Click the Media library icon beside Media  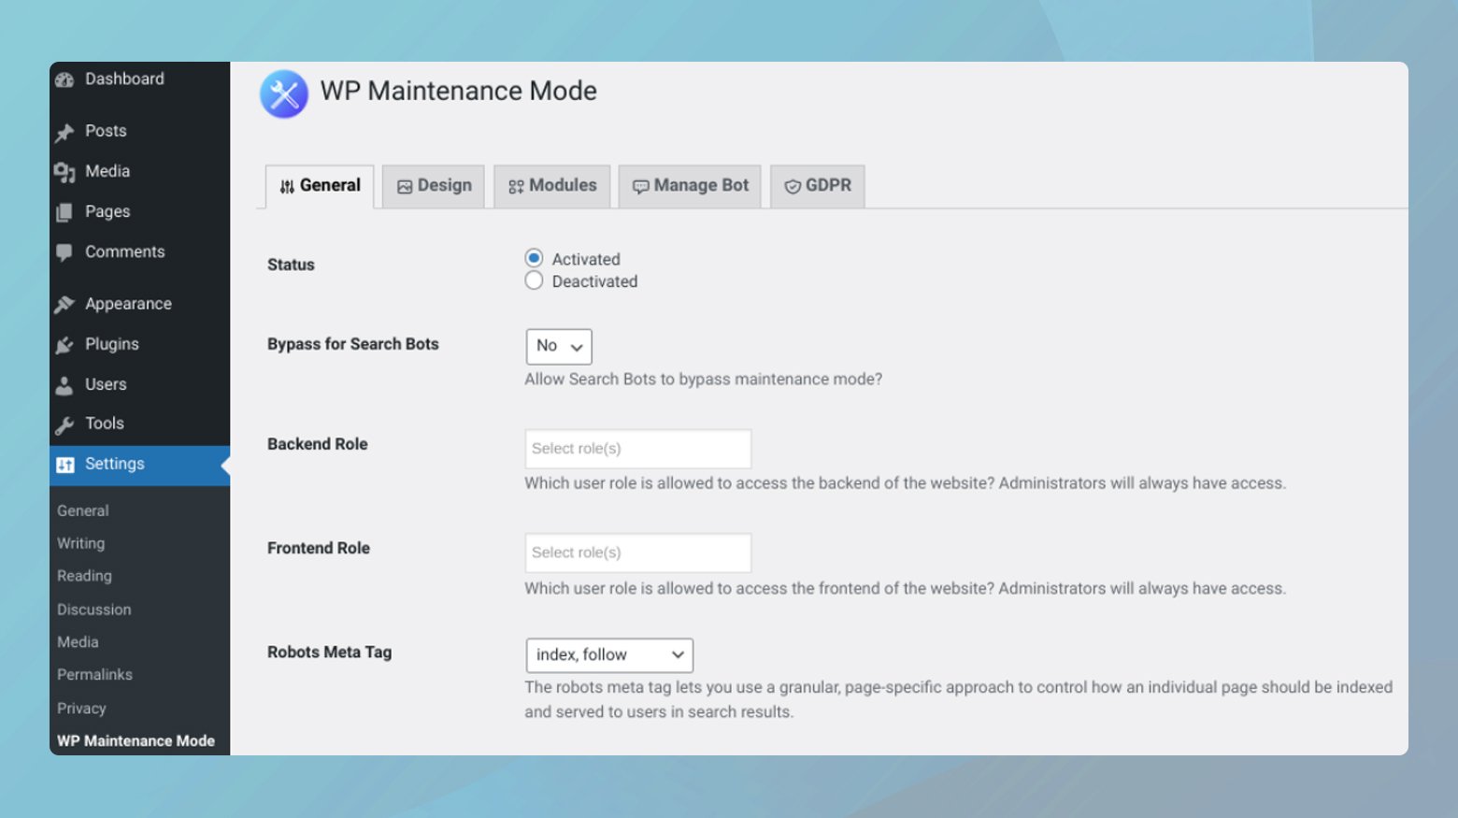tap(64, 173)
